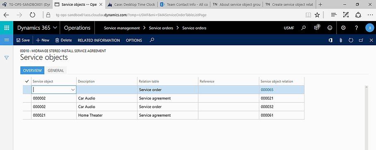Expand the Dynamics 365 dropdown
The image size is (376, 150).
[x=55, y=28]
